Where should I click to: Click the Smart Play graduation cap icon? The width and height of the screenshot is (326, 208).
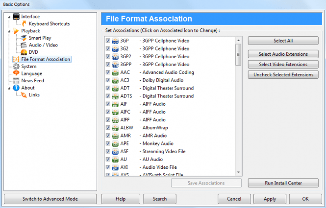(24, 38)
